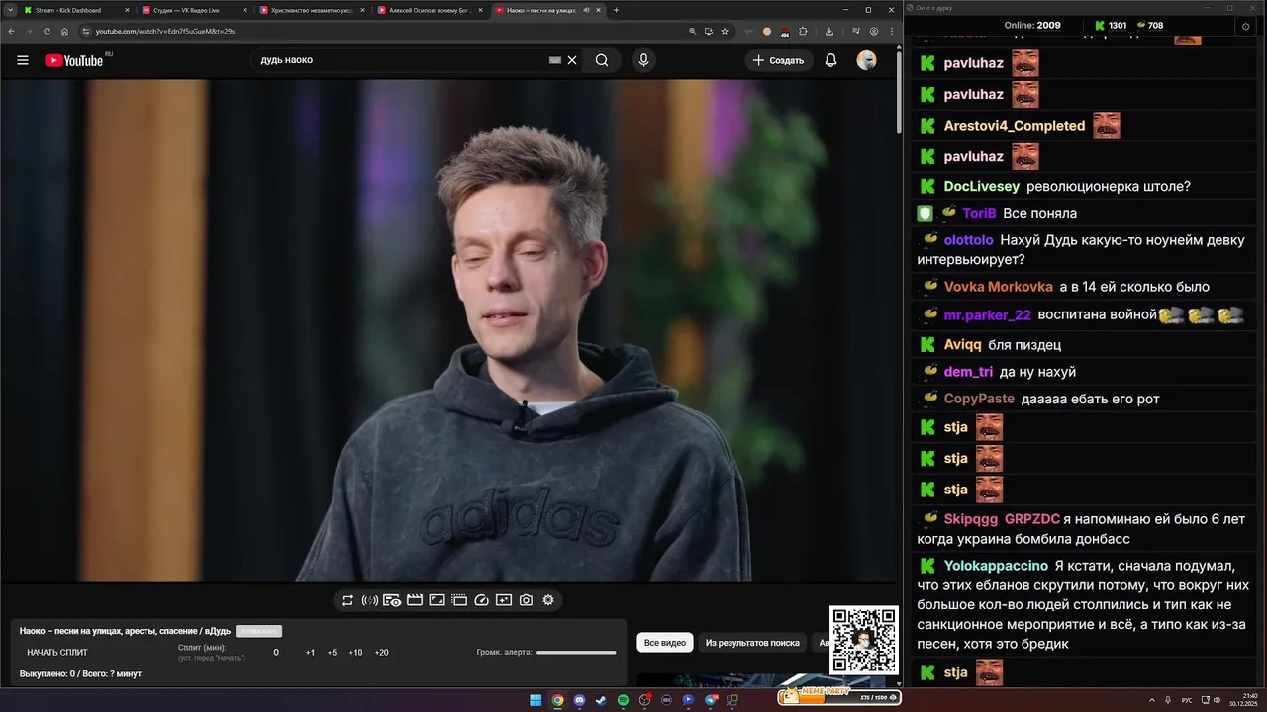Toggle the screen-with-eye icon in player toolbar
This screenshot has height=712, width=1267.
[x=392, y=600]
